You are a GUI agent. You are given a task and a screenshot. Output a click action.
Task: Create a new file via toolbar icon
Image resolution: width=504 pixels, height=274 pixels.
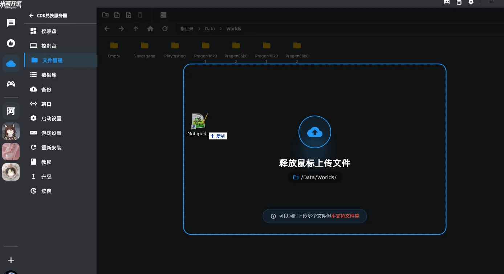(x=117, y=15)
